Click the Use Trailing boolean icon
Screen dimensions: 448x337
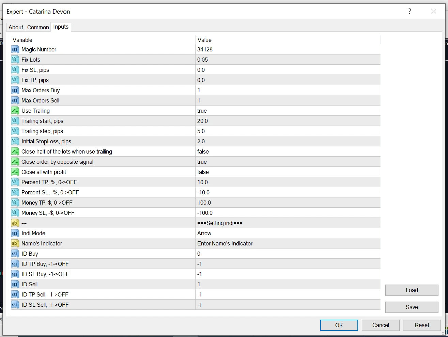(15, 111)
